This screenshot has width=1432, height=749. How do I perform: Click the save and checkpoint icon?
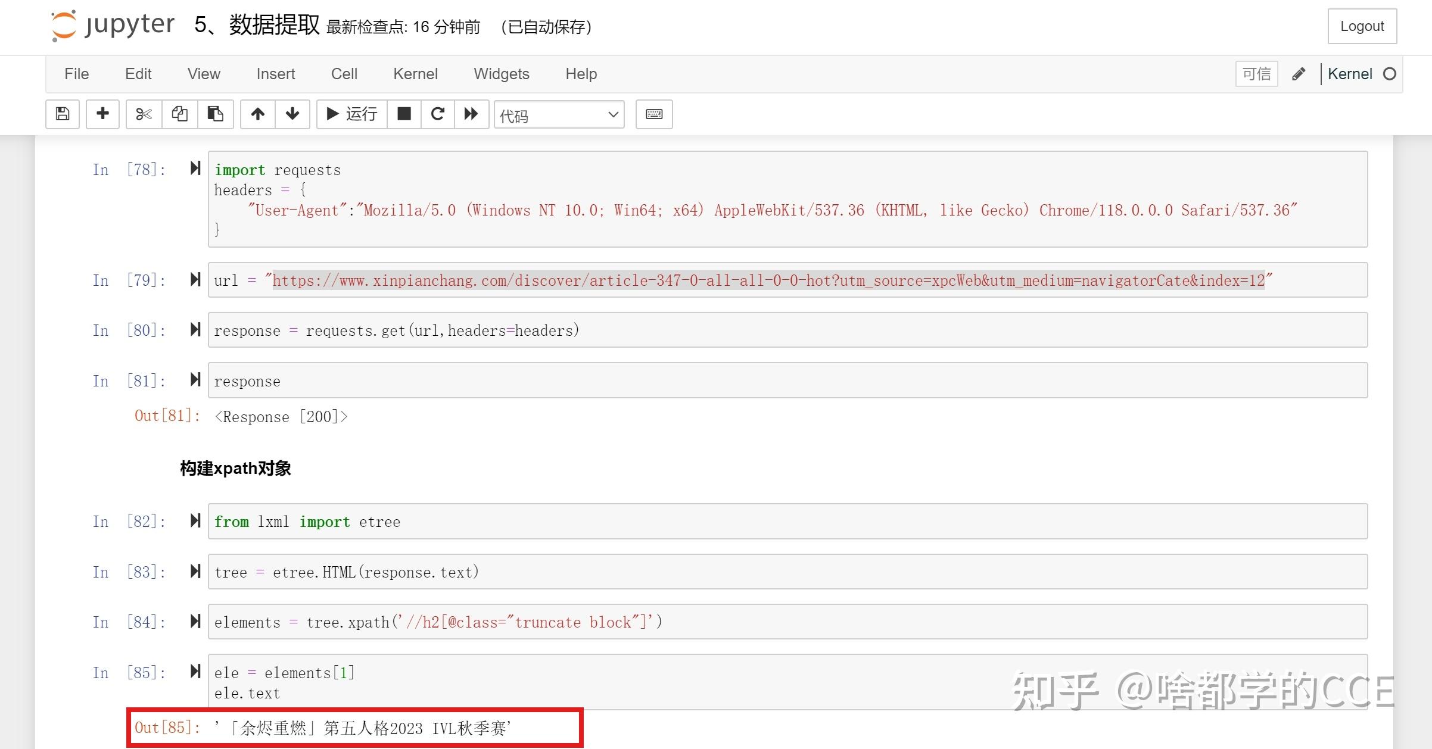pyautogui.click(x=63, y=114)
